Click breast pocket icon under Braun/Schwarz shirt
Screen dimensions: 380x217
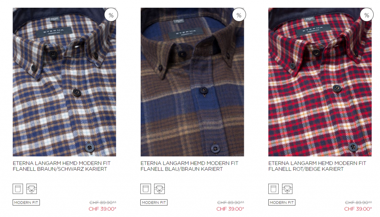point(18,189)
